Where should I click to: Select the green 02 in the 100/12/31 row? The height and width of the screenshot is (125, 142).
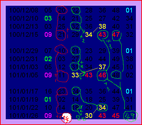coord(48,59)
